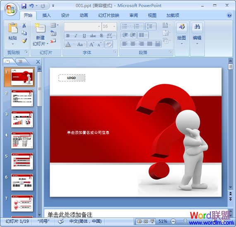Click zoom out minus button

coord(173,221)
